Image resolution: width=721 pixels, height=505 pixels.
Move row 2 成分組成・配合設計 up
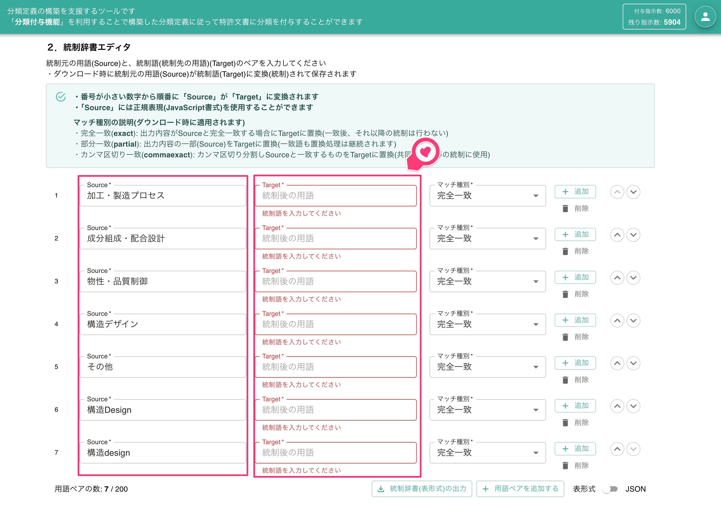pos(617,235)
